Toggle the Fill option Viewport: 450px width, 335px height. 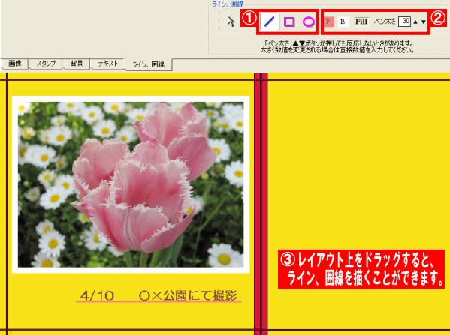[x=361, y=22]
